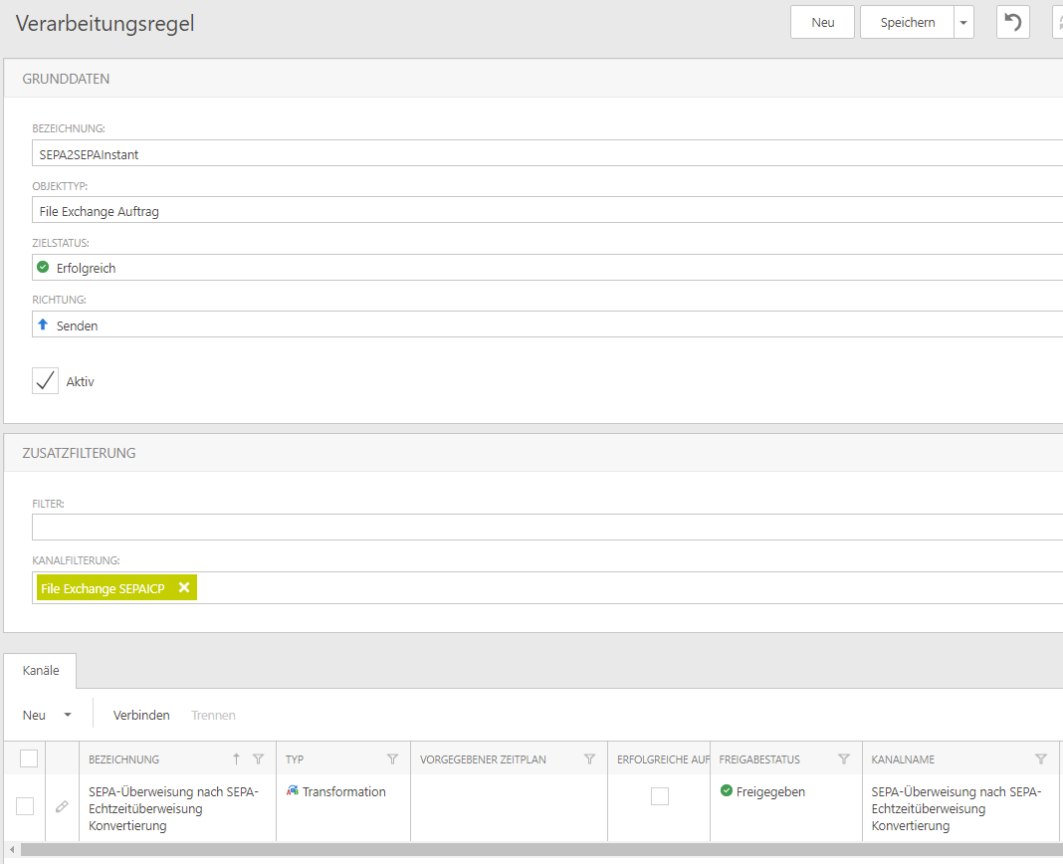Select all rows with header checkbox
The height and width of the screenshot is (864, 1063).
click(29, 758)
